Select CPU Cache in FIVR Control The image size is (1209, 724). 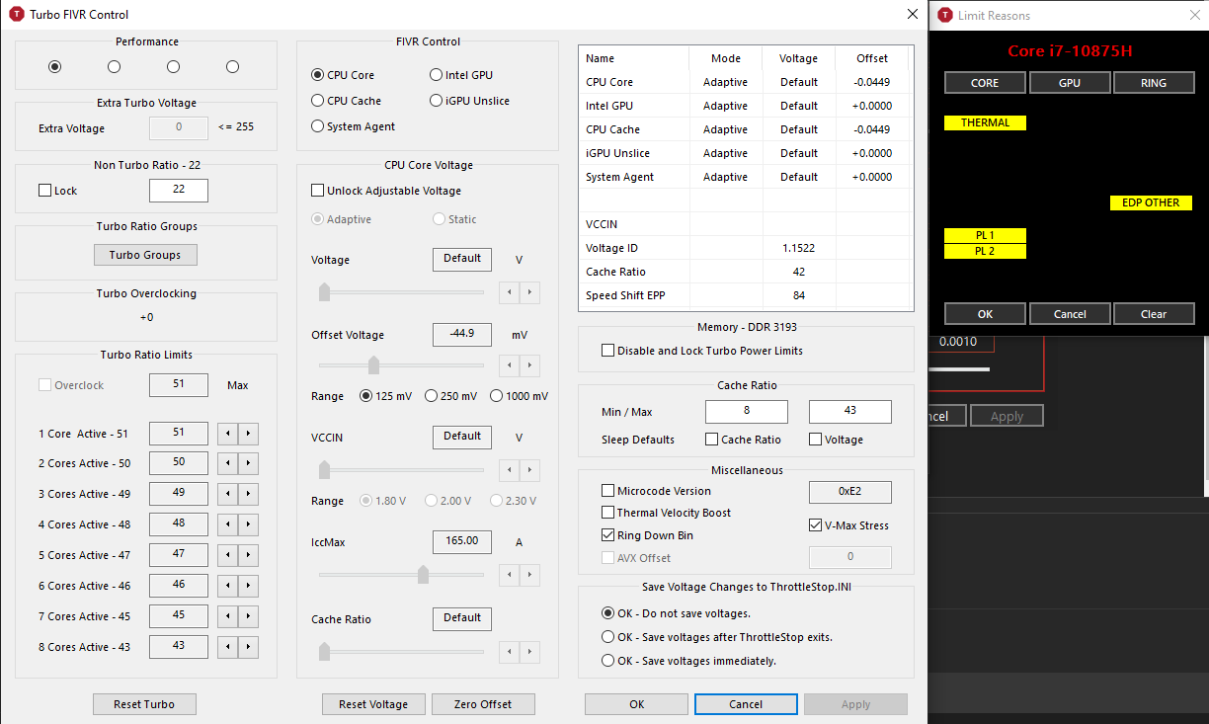click(347, 101)
